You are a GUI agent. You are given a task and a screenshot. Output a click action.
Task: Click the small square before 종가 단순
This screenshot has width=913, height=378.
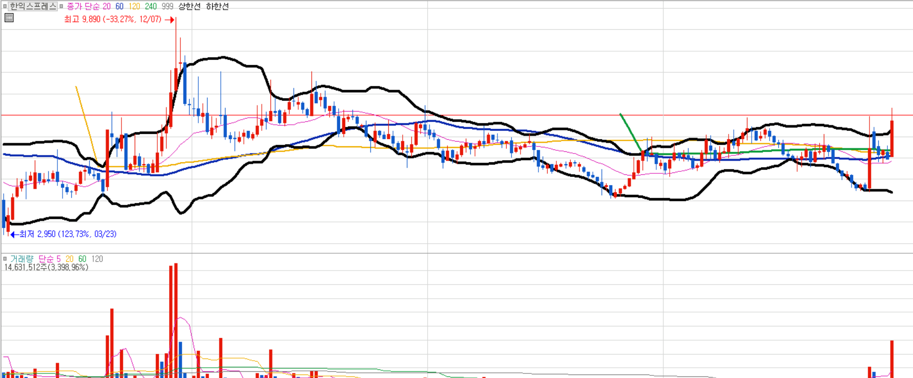(x=61, y=7)
